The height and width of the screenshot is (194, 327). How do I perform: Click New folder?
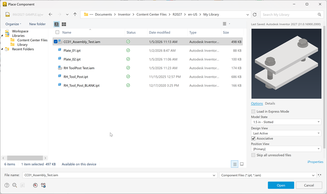pos(37,24)
